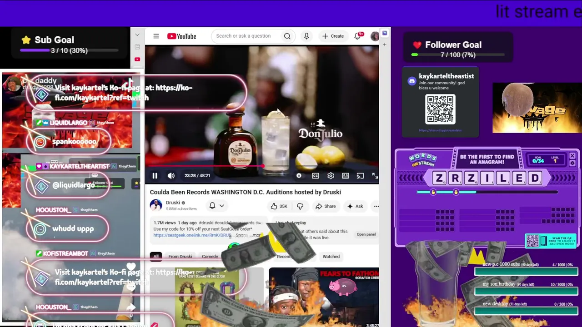The image size is (582, 327).
Task: Click the letter D tile in anagram
Action: [535, 178]
